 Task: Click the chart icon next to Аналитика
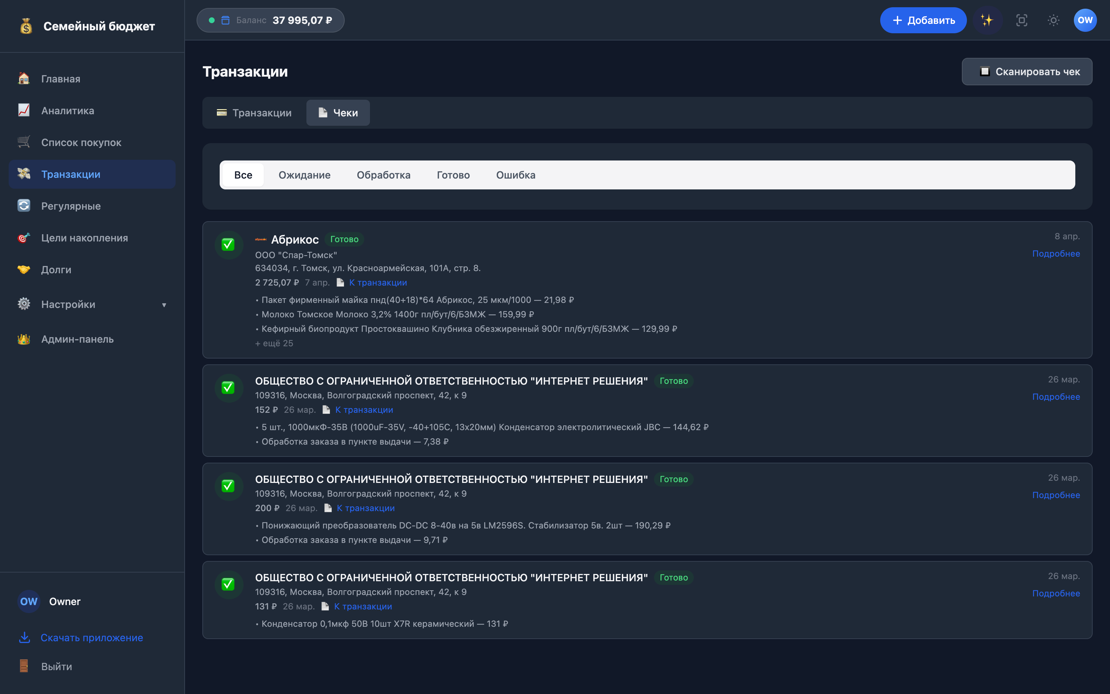pyautogui.click(x=24, y=110)
